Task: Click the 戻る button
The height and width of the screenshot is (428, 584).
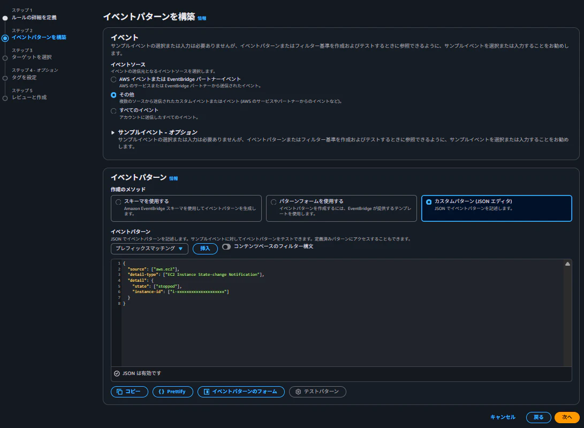Action: pos(539,417)
